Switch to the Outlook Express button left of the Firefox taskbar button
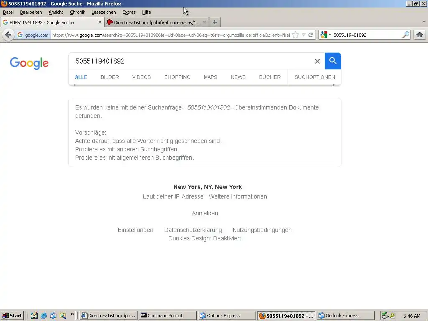The width and height of the screenshot is (428, 321). [227, 316]
